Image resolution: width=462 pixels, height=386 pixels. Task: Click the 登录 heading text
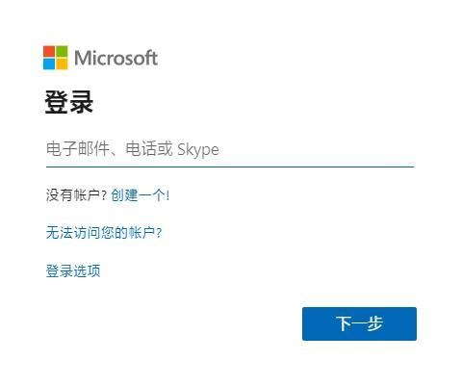coord(69,102)
